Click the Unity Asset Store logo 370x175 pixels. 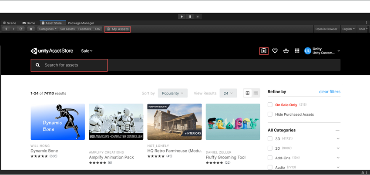pos(52,50)
